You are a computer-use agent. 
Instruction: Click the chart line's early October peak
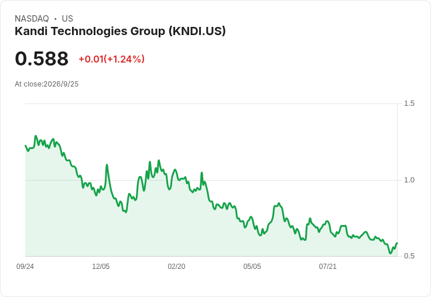click(x=36, y=136)
